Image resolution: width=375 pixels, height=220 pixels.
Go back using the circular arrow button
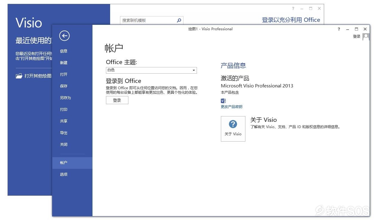64,36
